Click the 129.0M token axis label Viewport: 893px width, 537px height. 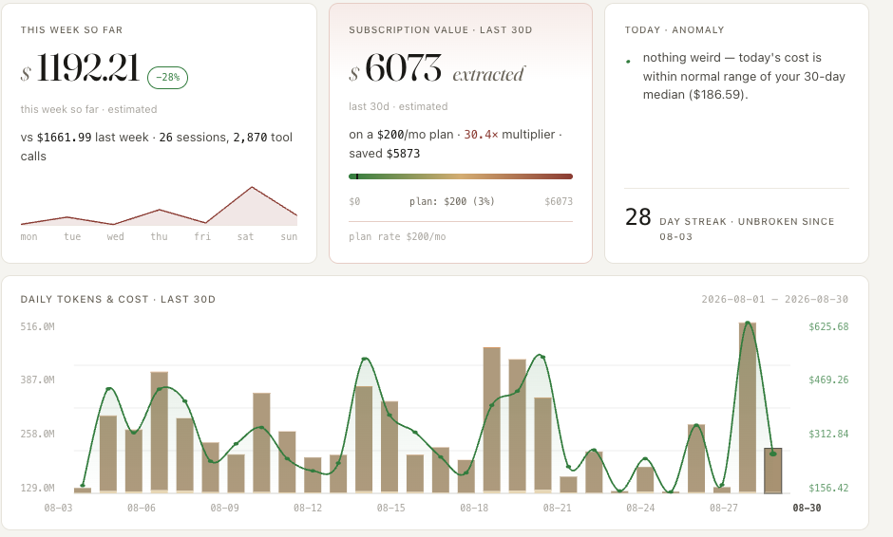click(x=38, y=488)
